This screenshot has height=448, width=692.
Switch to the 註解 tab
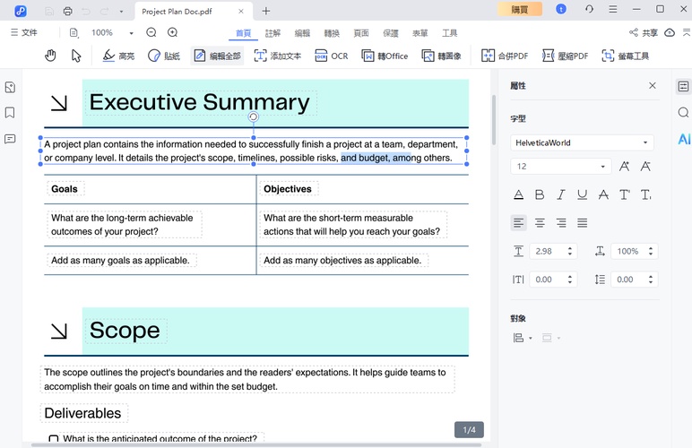[x=272, y=33]
